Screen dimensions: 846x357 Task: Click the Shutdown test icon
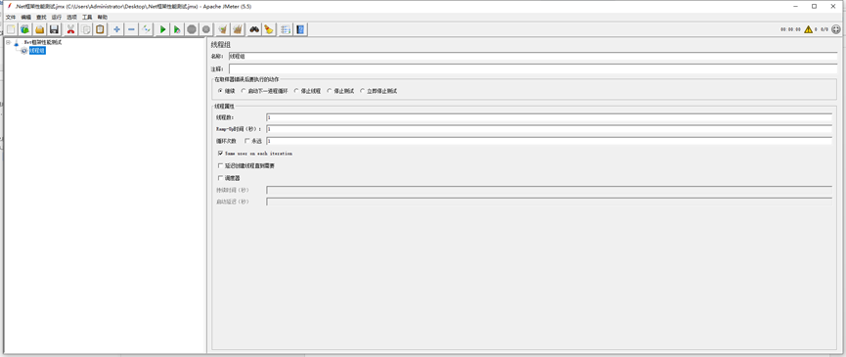click(206, 29)
